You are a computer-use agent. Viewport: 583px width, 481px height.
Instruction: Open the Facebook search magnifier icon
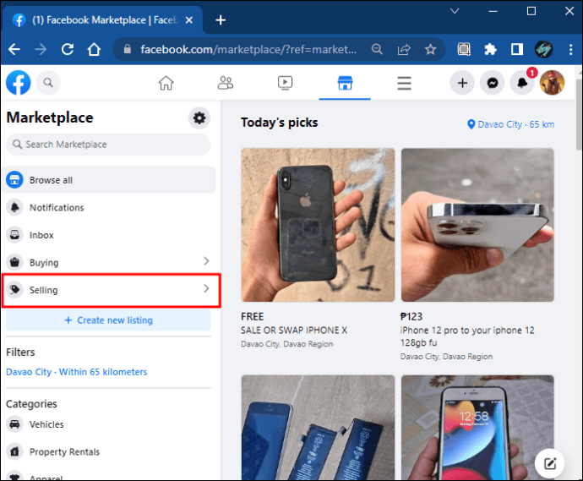pyautogui.click(x=48, y=83)
